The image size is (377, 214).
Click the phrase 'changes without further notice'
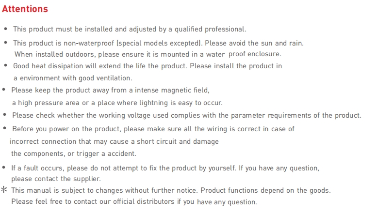(146, 190)
